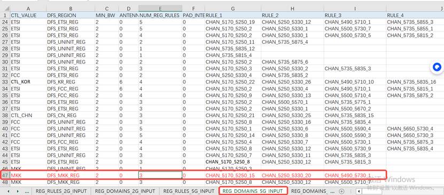Select row 1 header number
The image size is (444, 195).
click(5, 15)
